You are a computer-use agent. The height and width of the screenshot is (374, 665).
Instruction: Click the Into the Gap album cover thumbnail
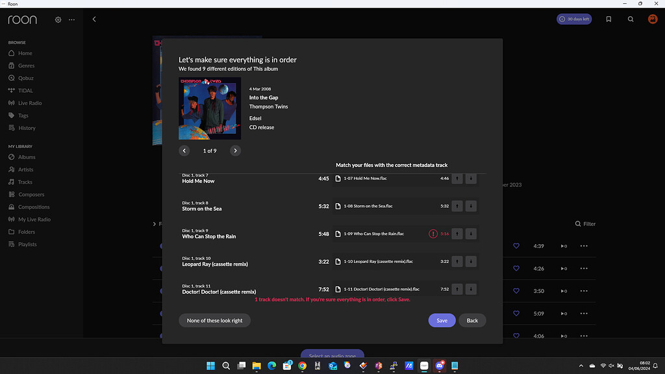pyautogui.click(x=209, y=108)
